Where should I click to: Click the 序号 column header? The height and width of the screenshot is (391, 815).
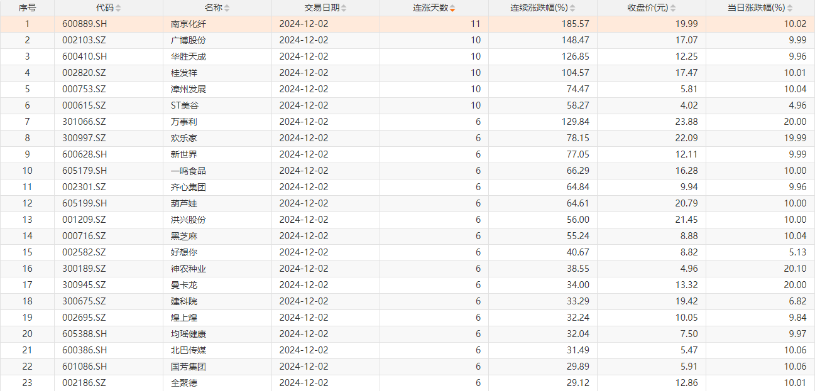click(27, 8)
